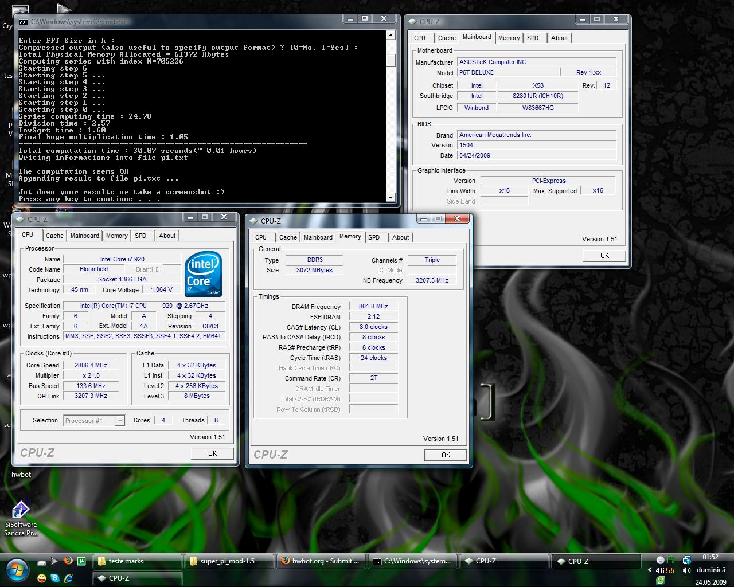The image size is (734, 587).
Task: Open the hwbot desktop shortcut
Action: 21,474
